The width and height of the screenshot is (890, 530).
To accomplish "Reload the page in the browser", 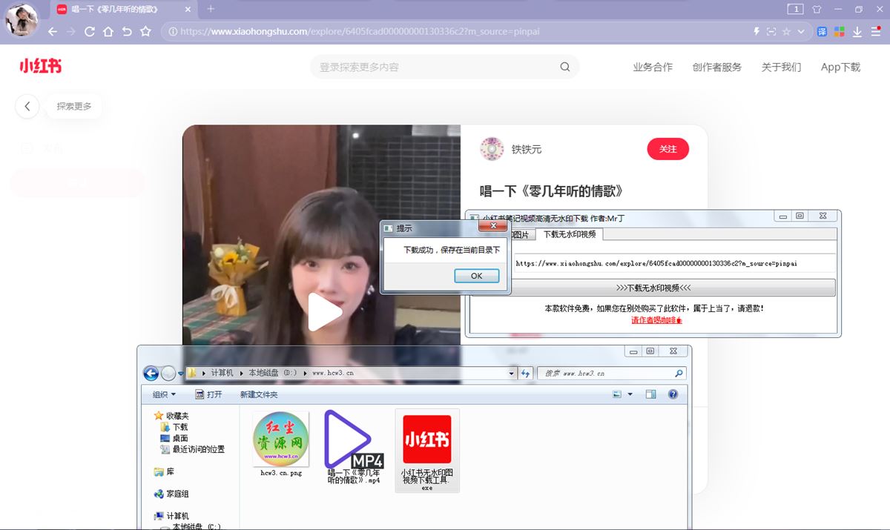I will (x=90, y=32).
